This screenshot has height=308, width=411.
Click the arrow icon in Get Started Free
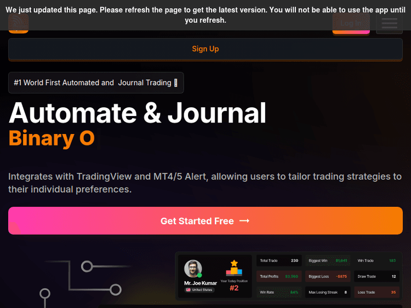click(244, 221)
